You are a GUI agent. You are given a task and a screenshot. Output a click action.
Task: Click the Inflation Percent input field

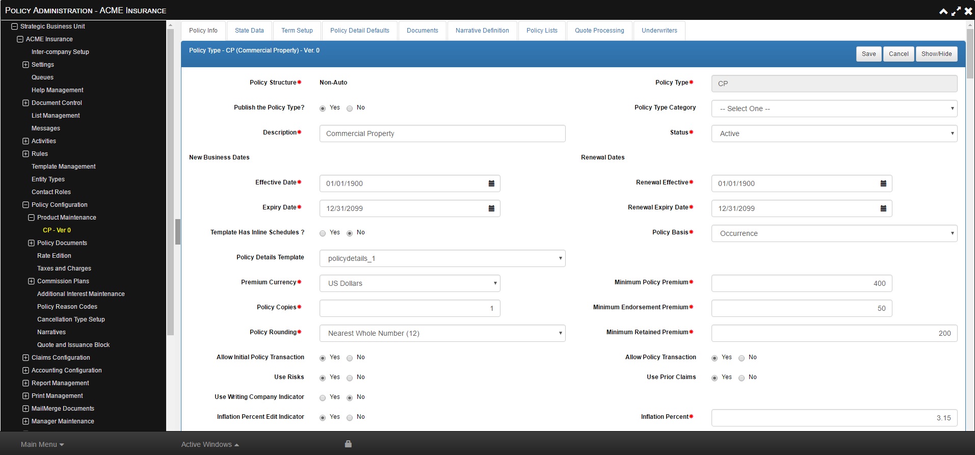[x=834, y=418]
